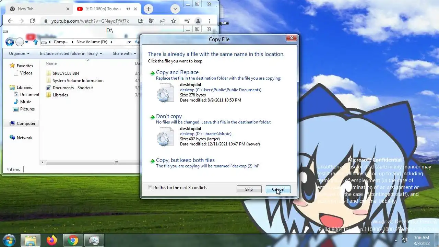Click the share page icon in Chrome
Screen dimensions: 439x247
click(163, 21)
